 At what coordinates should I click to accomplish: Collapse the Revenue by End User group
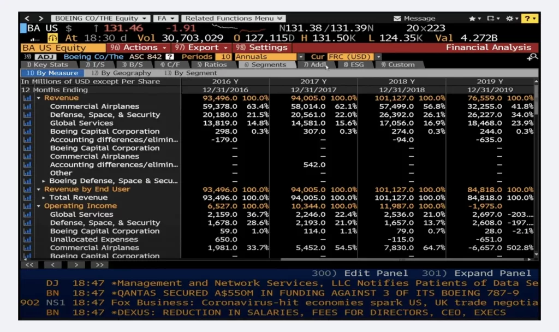point(39,189)
